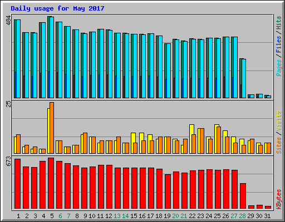285x222 pixels.
Task: Click day label 26 on the axis
Action: pos(225,216)
